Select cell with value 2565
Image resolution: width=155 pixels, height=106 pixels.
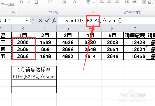23,49
